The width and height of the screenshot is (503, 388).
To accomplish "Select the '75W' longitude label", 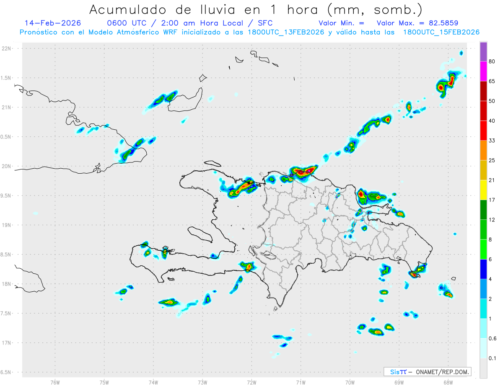I will tap(104, 382).
